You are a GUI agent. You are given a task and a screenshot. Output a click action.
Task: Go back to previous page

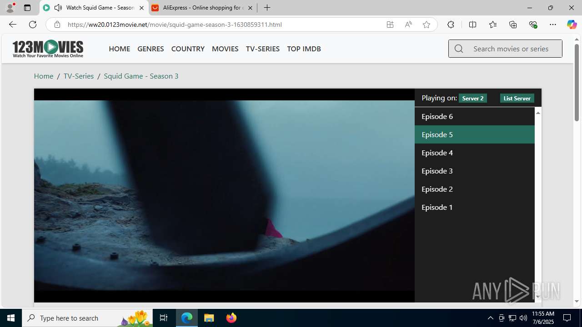point(13,25)
